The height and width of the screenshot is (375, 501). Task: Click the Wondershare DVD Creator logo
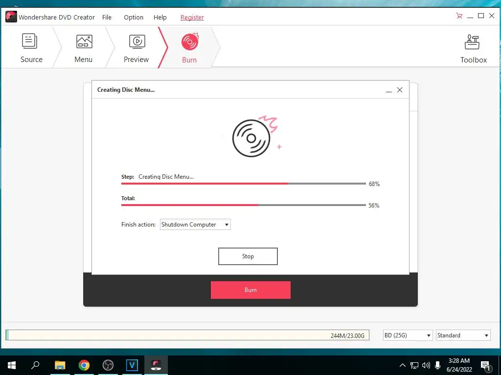[11, 17]
